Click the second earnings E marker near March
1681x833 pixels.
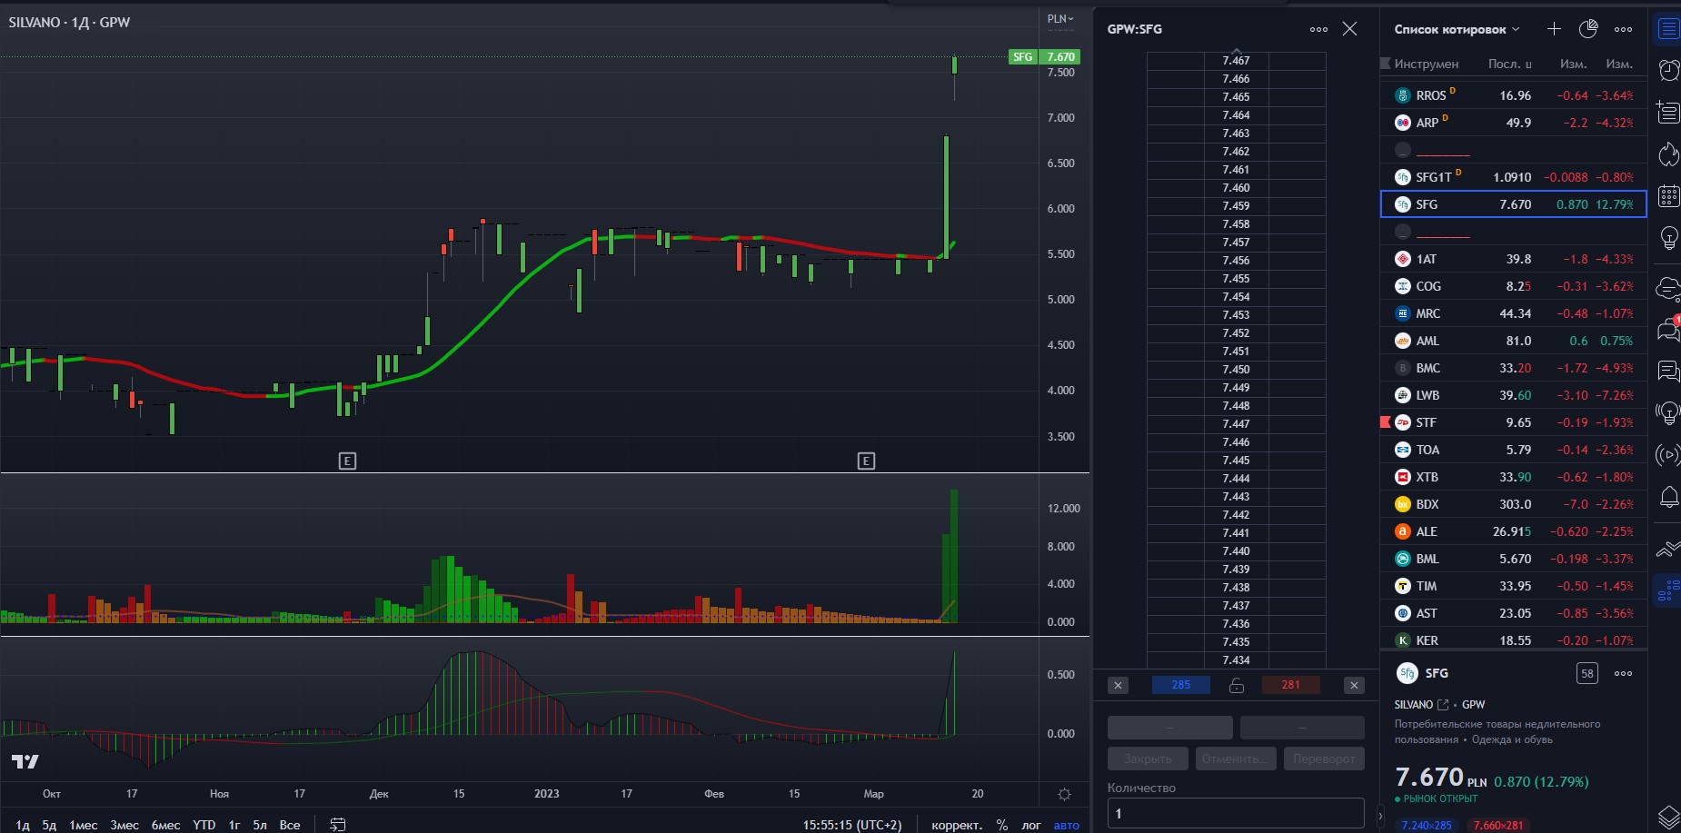pyautogui.click(x=866, y=461)
